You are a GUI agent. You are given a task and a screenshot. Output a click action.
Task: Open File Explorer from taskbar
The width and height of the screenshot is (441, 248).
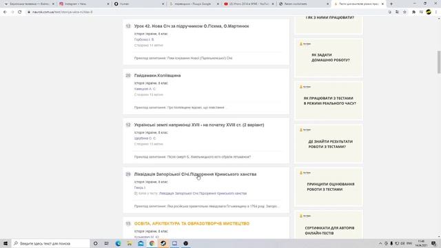[x=130, y=243]
